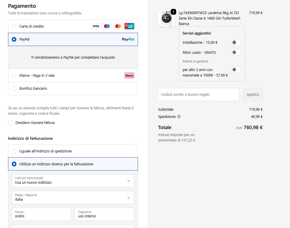Click the Applica discount button
Viewport: 290px width, 228px height.
[253, 95]
